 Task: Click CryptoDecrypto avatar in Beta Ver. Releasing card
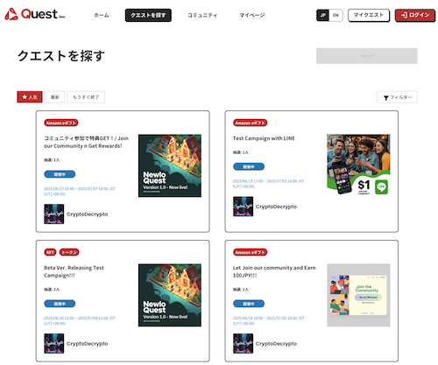point(54,343)
